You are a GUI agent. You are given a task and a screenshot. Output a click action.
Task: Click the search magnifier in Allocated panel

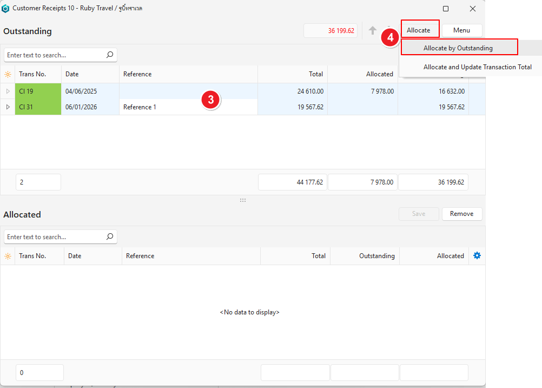pos(110,236)
